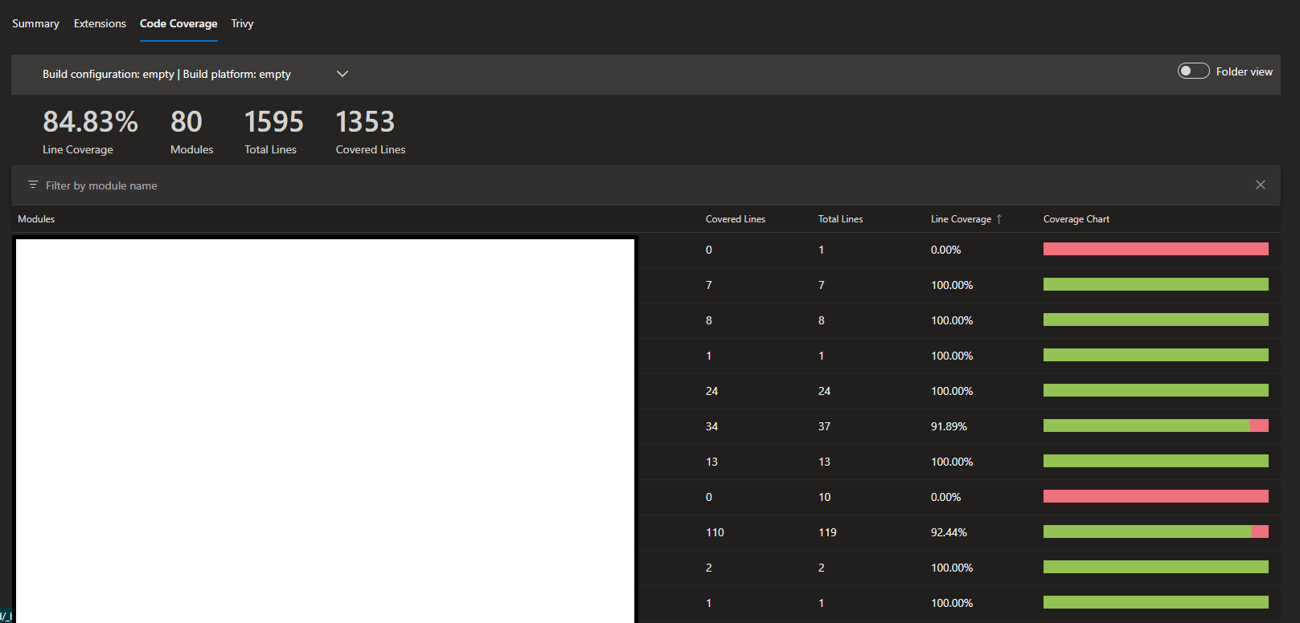Click the Covered Lines column header

[736, 218]
